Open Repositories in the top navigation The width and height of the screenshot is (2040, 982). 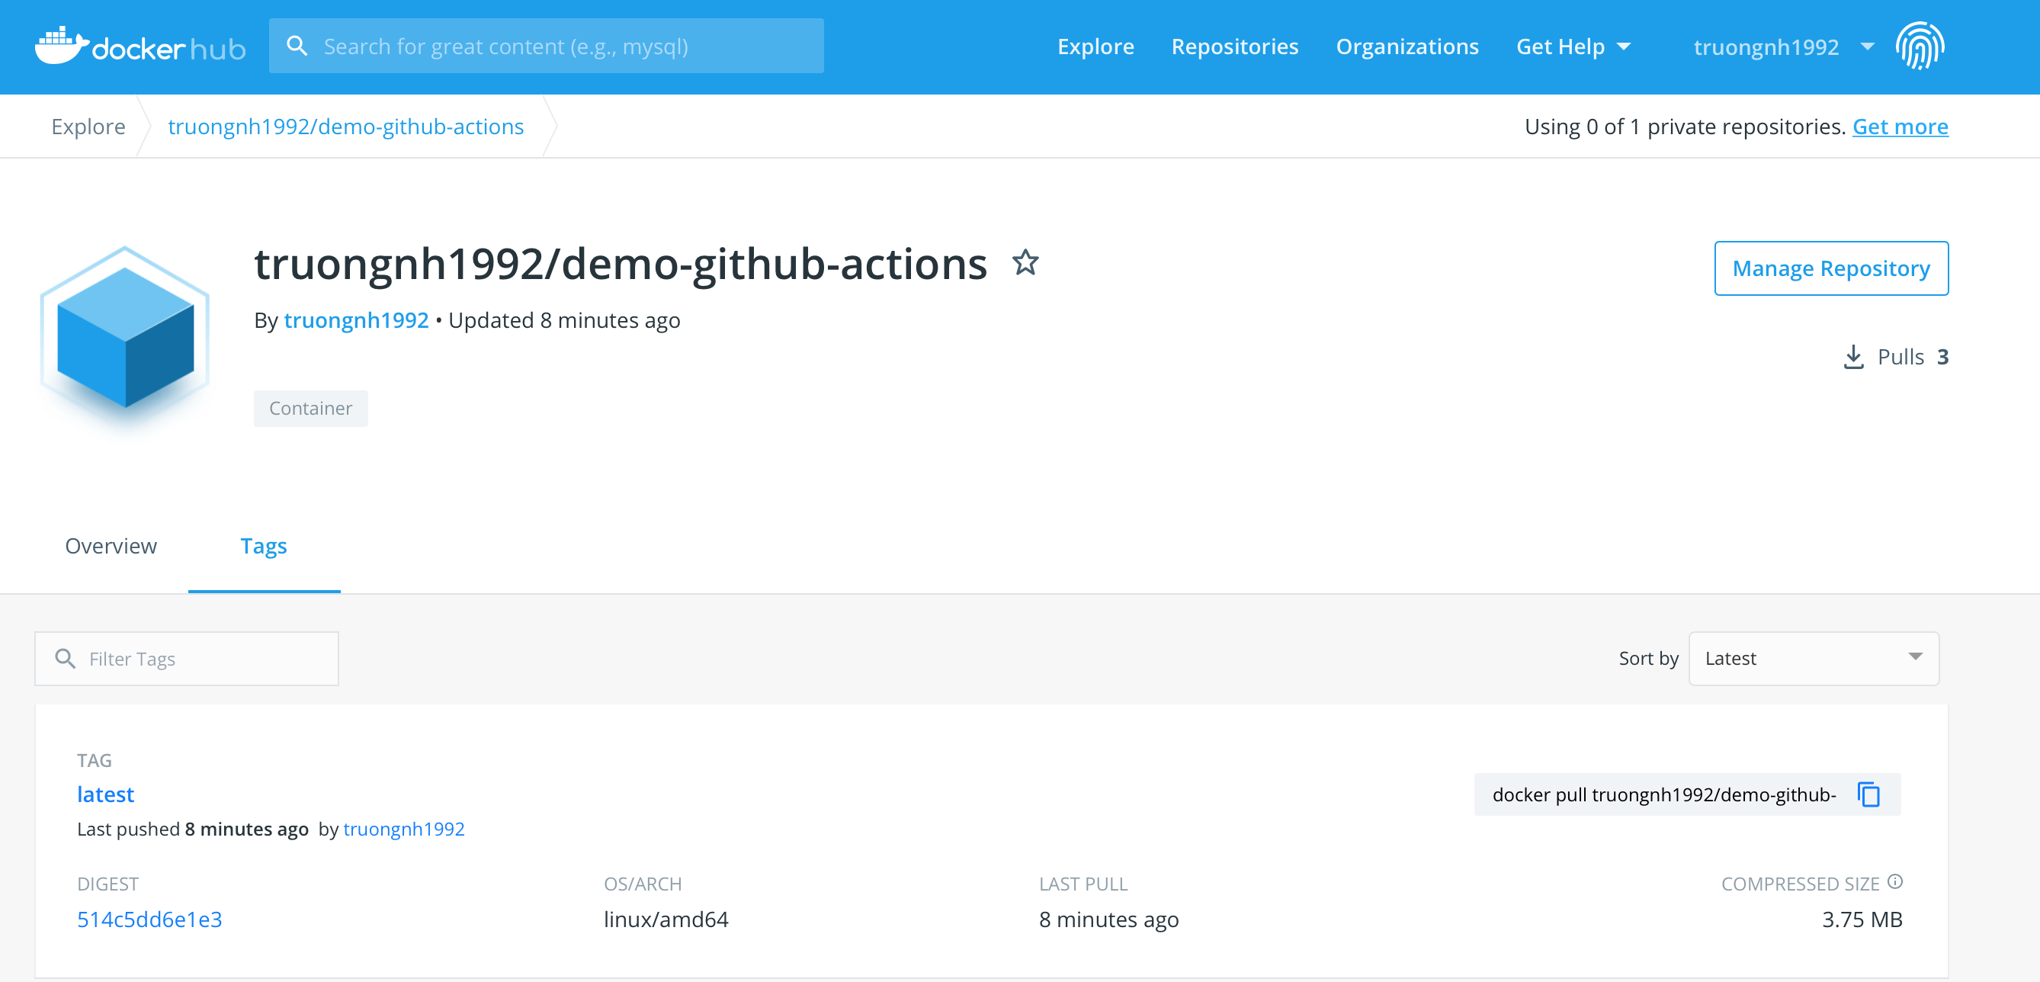click(1235, 47)
